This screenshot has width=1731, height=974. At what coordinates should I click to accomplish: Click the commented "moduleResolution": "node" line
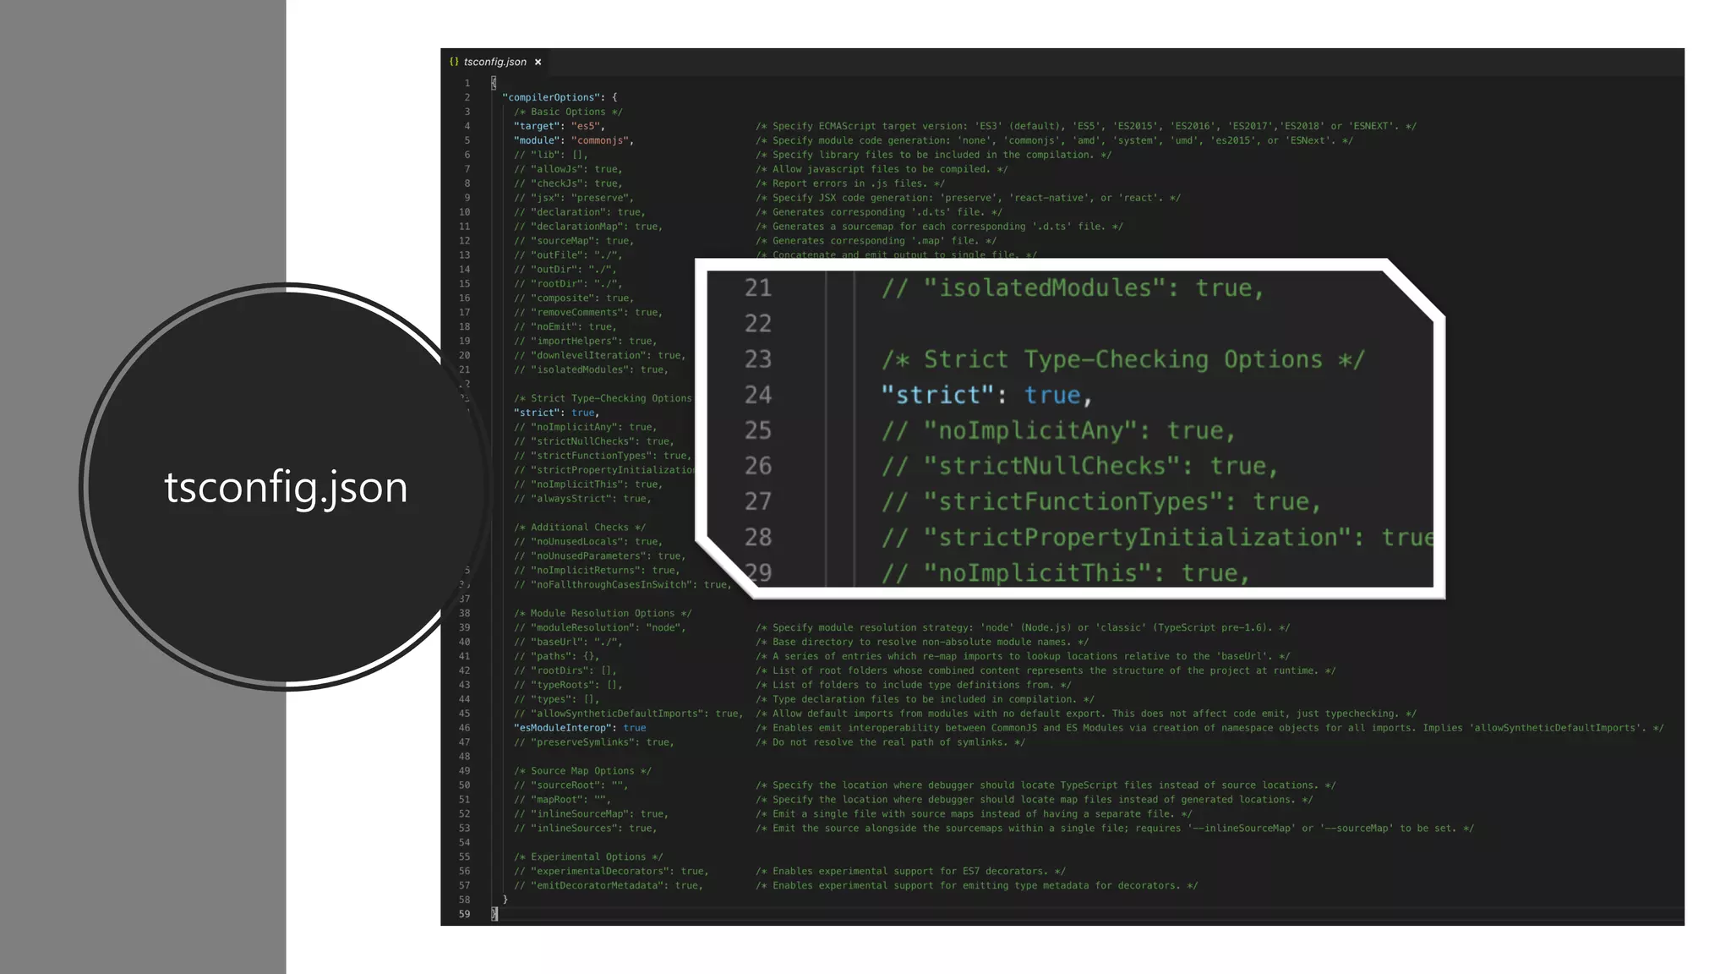click(x=599, y=628)
